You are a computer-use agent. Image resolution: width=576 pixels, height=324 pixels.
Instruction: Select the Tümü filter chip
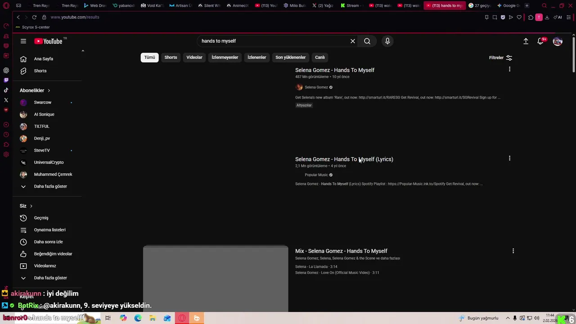click(x=149, y=57)
